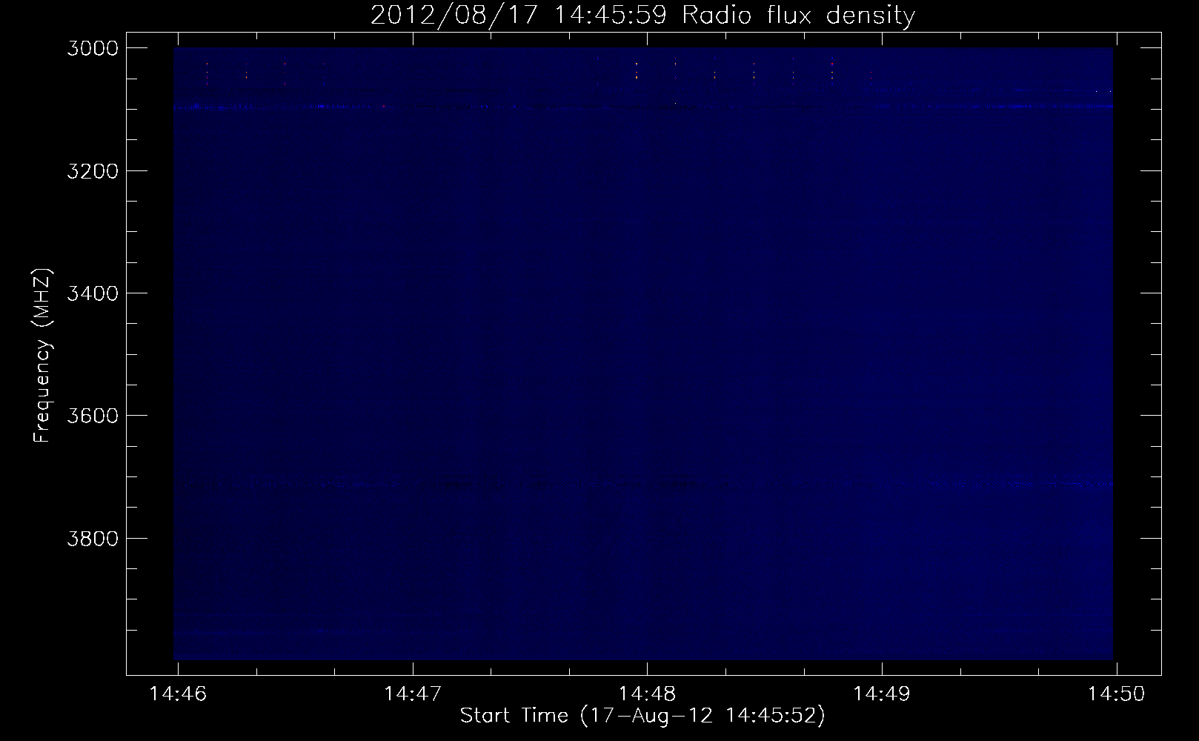Viewport: 1199px width, 741px height.
Task: Click the 3400 frequency tick label
Action: pos(93,293)
